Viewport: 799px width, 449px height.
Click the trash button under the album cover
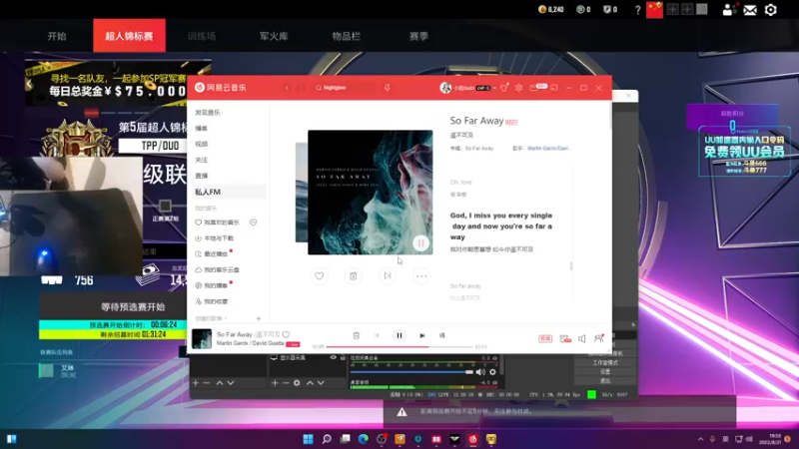[x=354, y=276]
